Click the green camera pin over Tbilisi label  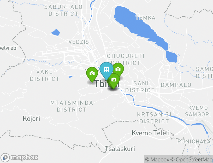pyautogui.click(x=114, y=80)
